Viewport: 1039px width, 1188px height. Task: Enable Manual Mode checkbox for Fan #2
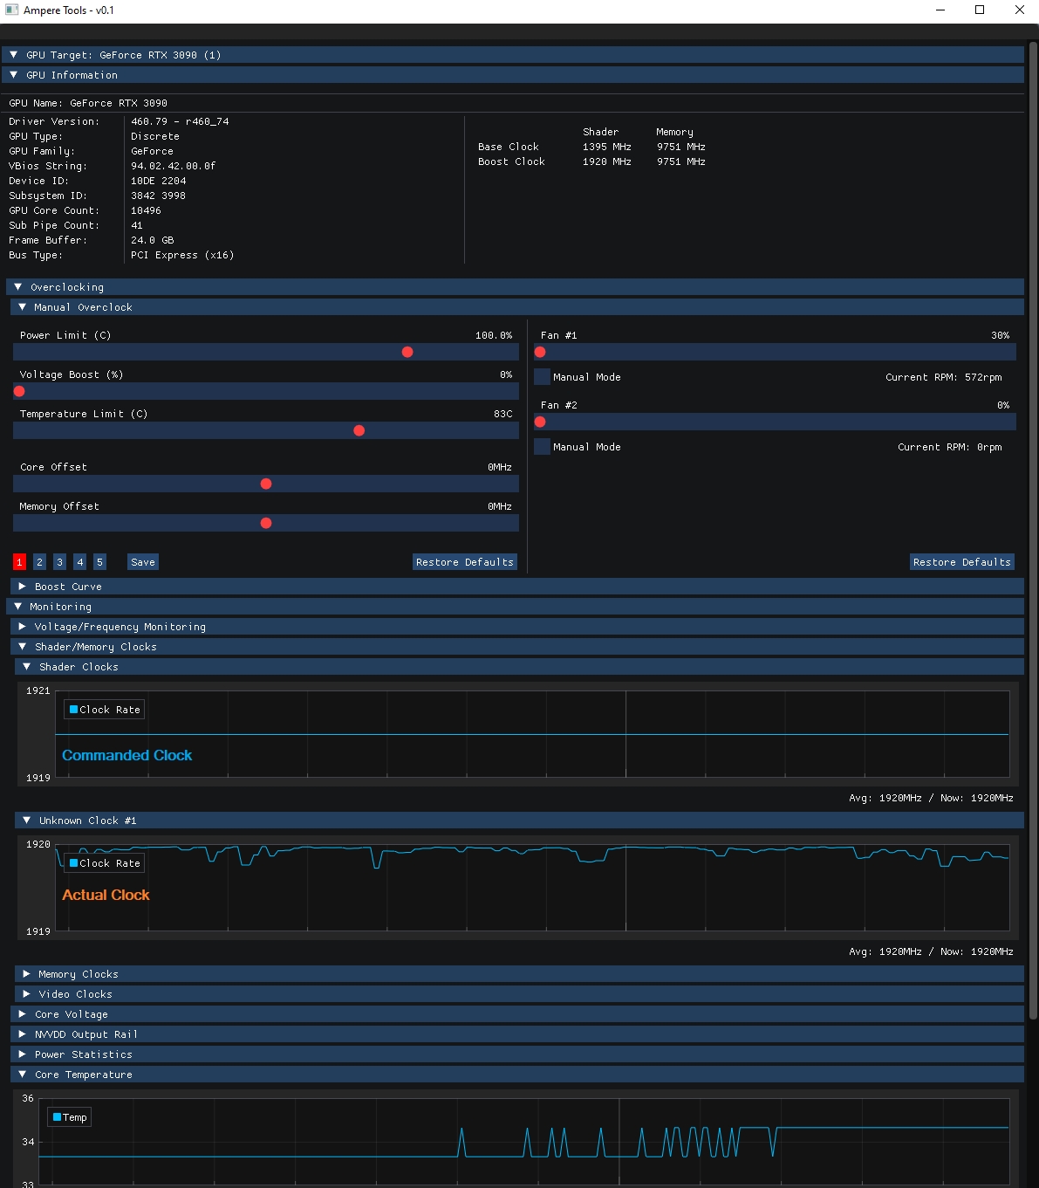(542, 447)
